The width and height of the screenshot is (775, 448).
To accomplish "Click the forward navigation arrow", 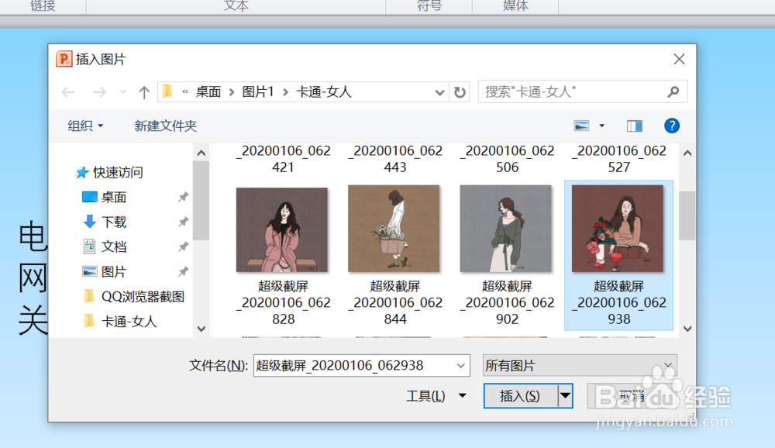I will (99, 91).
